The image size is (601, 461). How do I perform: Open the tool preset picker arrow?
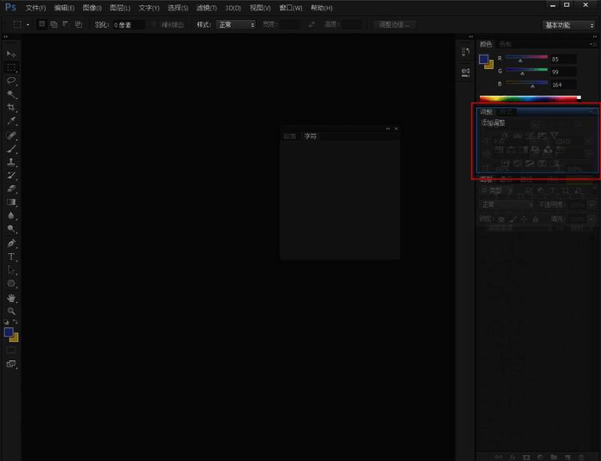[29, 25]
